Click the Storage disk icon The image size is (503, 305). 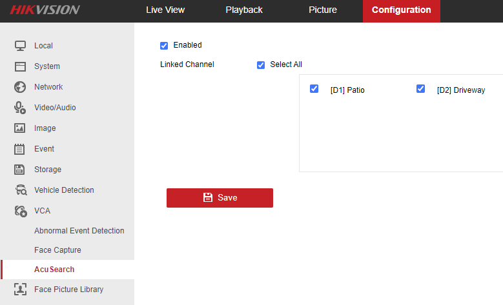click(x=20, y=170)
